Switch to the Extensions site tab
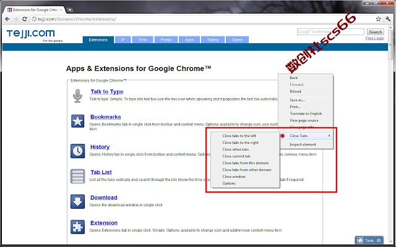 tap(98, 40)
